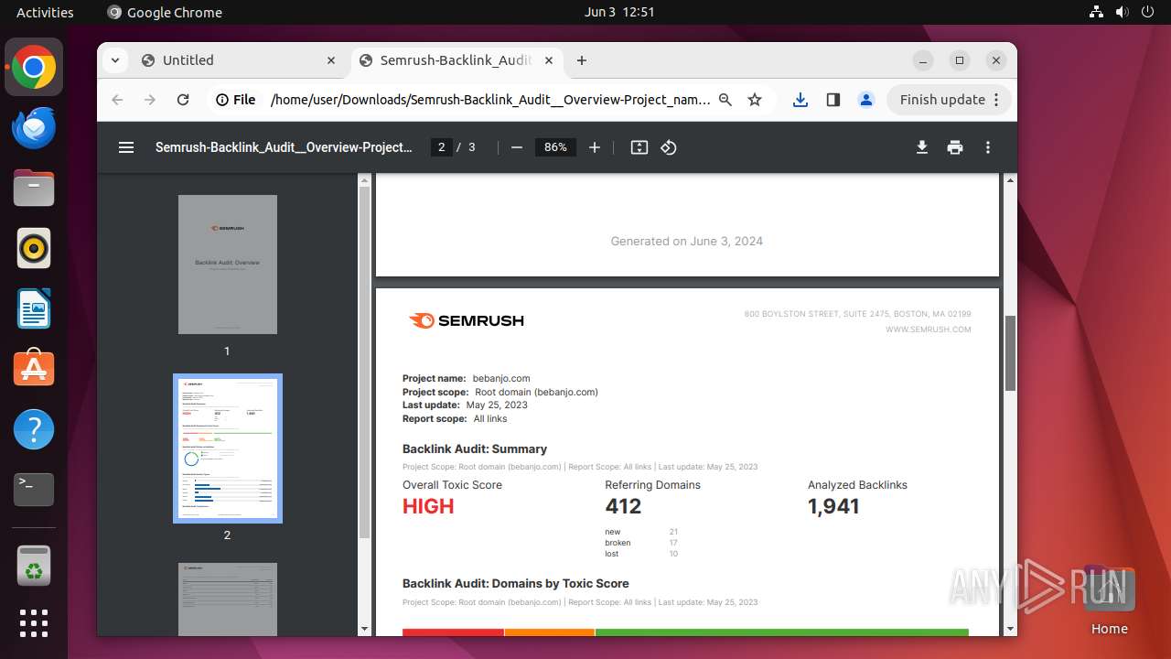Open PDF viewer more actions menu
This screenshot has width=1171, height=659.
tap(988, 147)
